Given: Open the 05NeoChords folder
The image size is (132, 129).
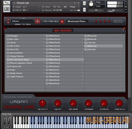Looking at the screenshot, I should coord(65,49).
